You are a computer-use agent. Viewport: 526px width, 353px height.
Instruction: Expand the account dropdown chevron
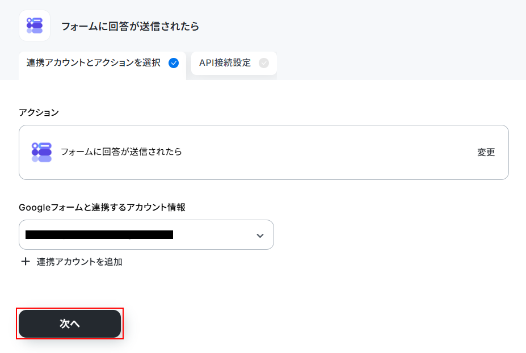point(260,236)
